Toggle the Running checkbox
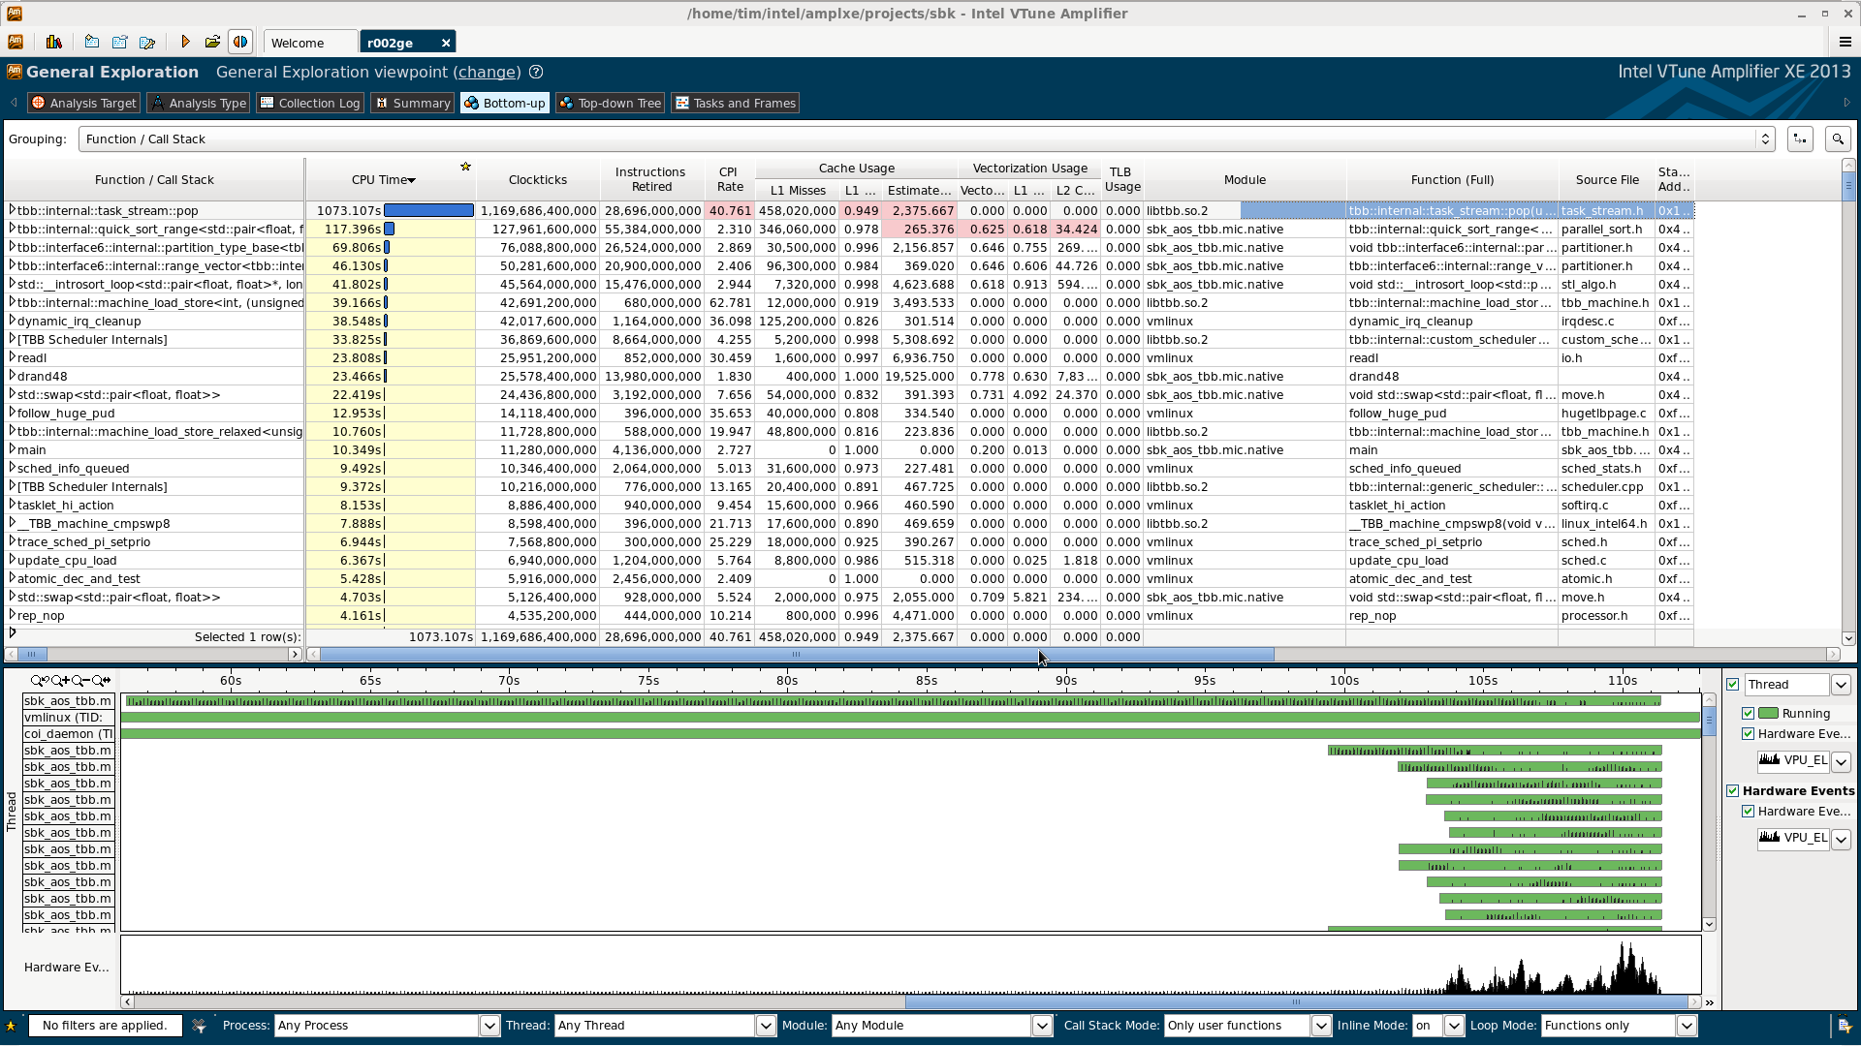Image resolution: width=1861 pixels, height=1046 pixels. [x=1749, y=714]
